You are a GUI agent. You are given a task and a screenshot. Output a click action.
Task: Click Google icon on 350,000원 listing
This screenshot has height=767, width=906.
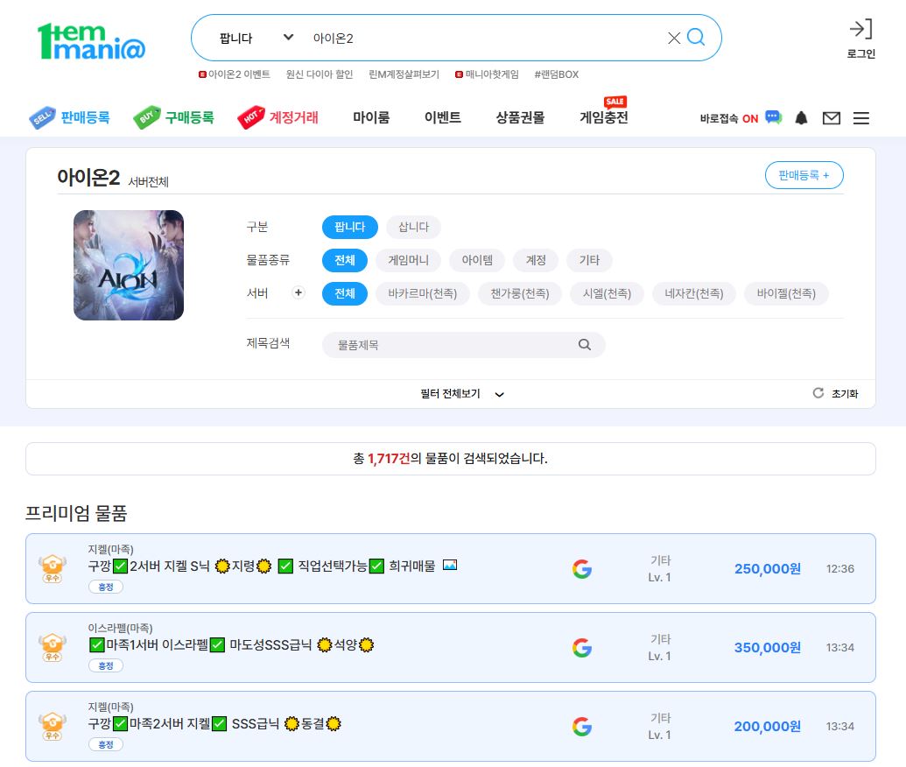(x=582, y=647)
